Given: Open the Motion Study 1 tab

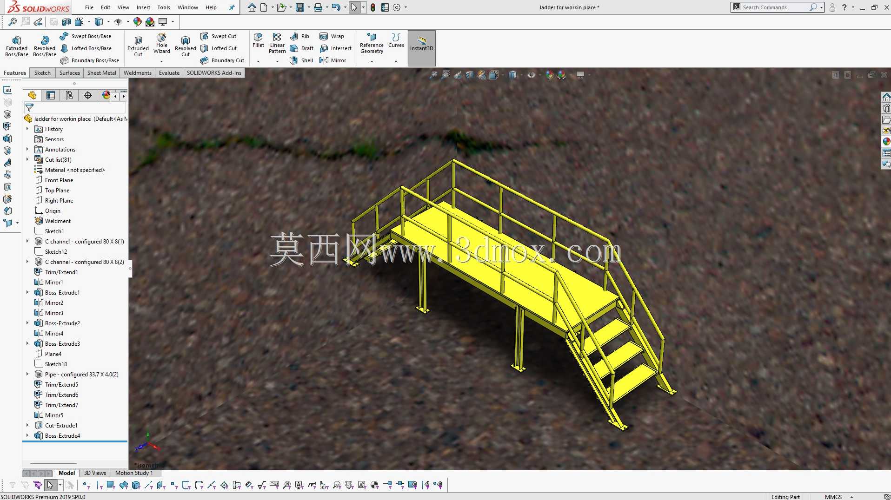Looking at the screenshot, I should [134, 473].
